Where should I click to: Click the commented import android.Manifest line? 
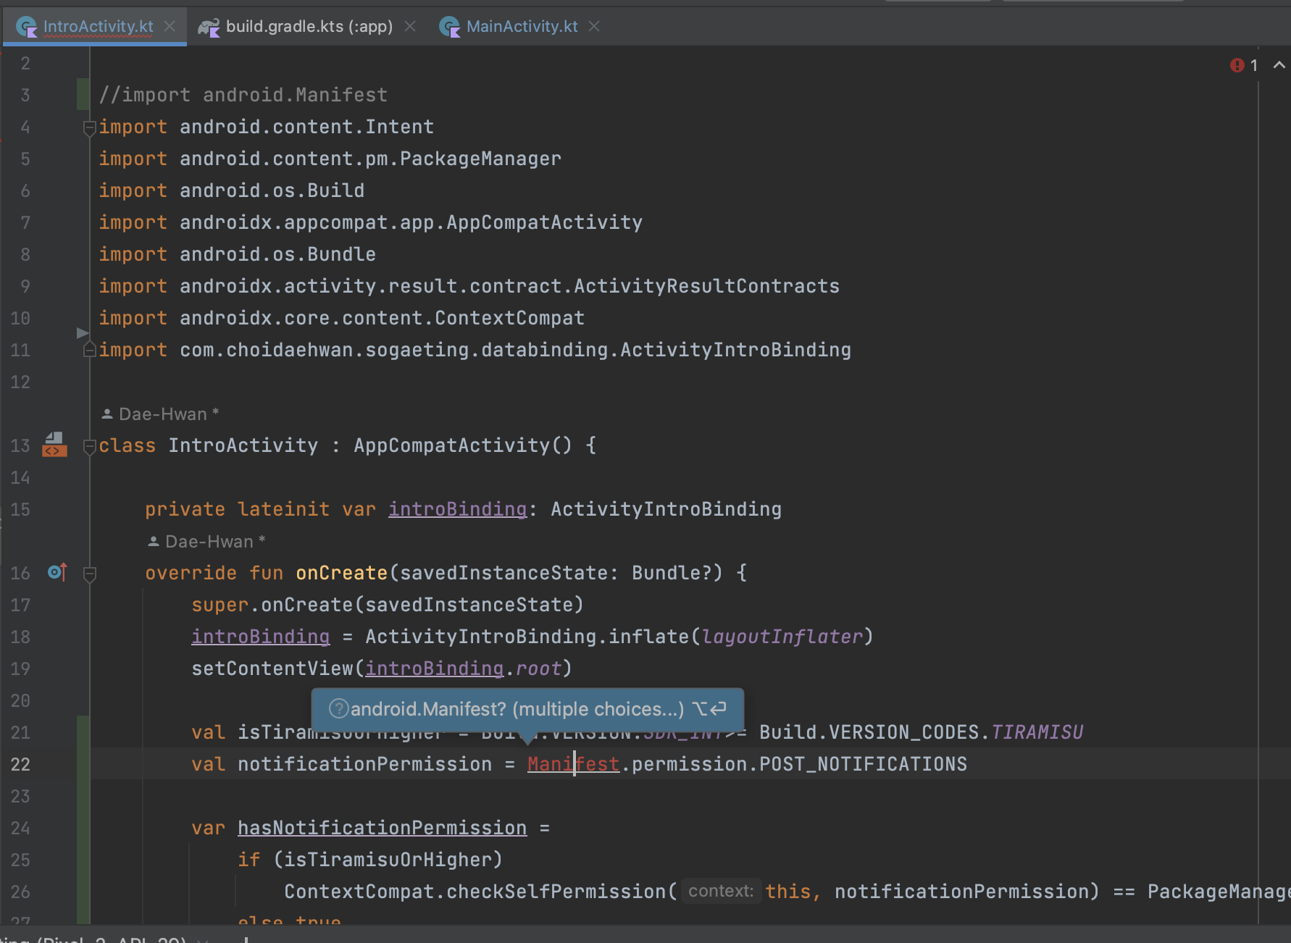coord(243,95)
